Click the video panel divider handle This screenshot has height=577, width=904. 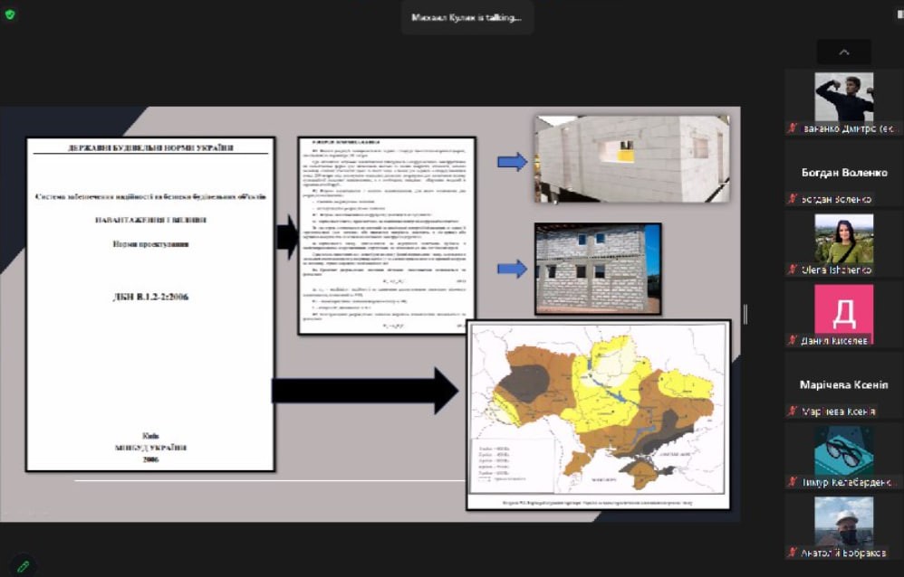click(x=745, y=314)
